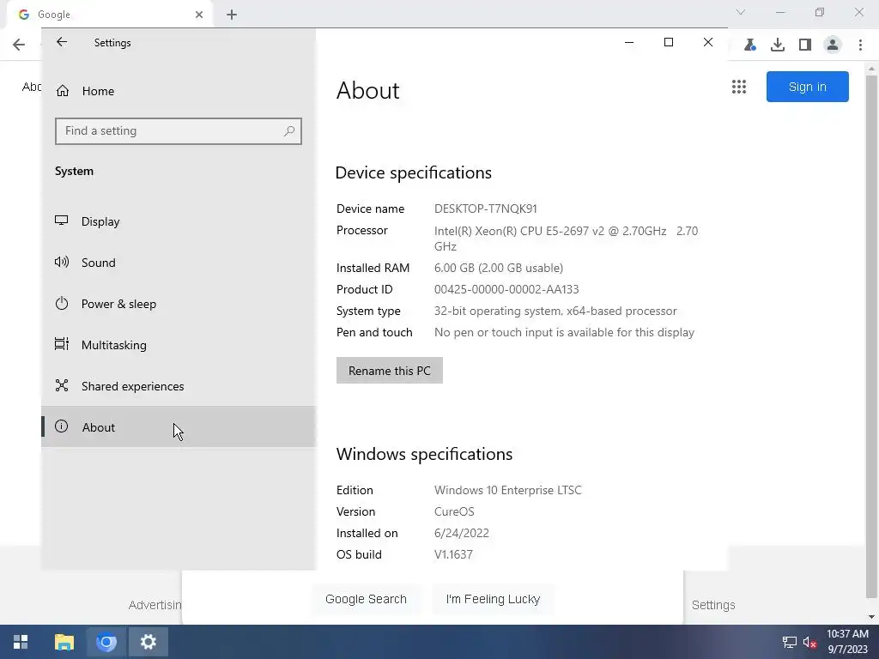Click I'm Feeling Lucky in Chrome
The image size is (879, 659).
pos(493,599)
